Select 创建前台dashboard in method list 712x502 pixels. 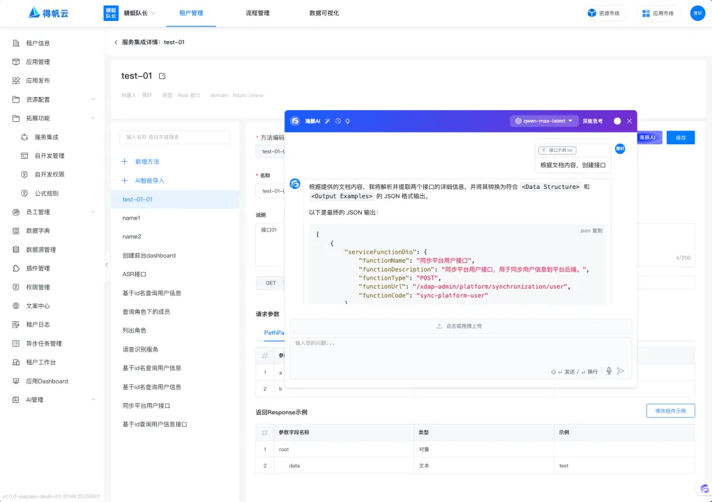[175, 256]
